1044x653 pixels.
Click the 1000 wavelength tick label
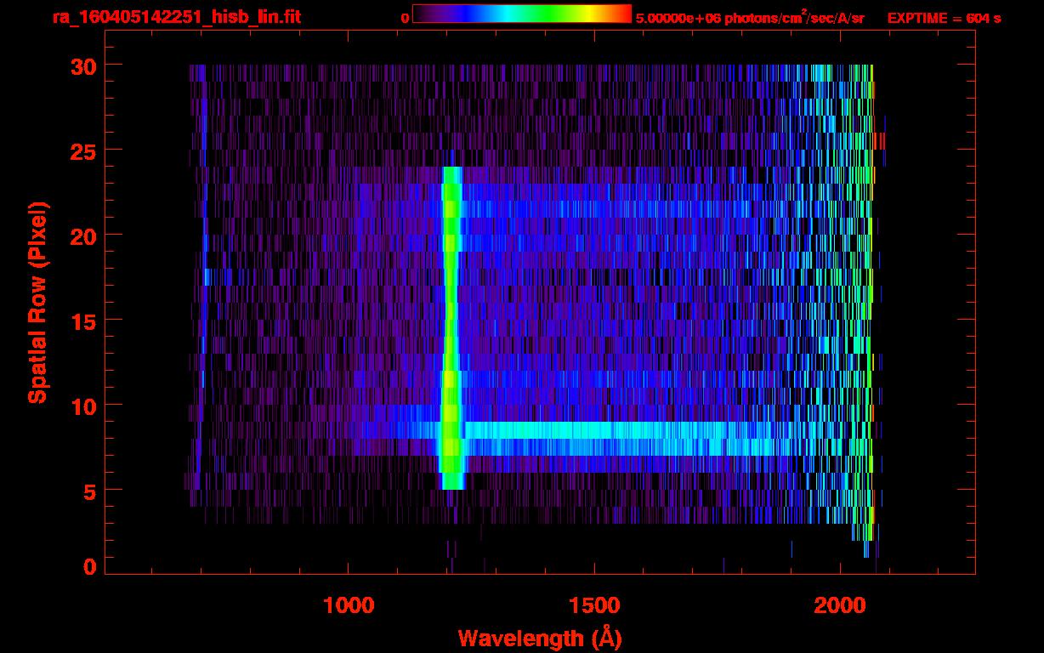point(349,605)
